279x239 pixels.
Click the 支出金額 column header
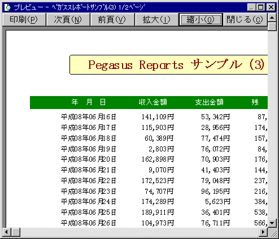[209, 102]
